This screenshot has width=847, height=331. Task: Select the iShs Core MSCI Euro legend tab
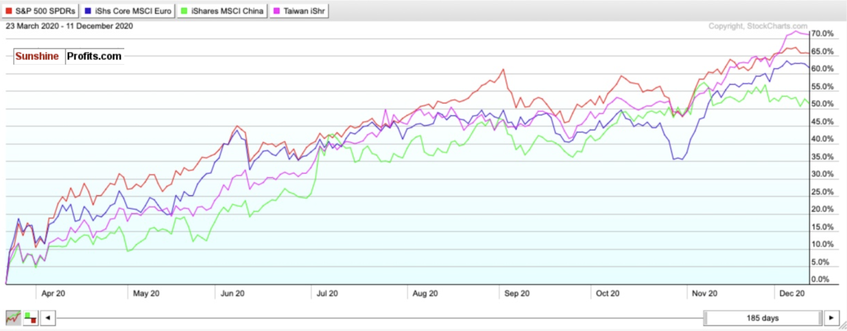tap(128, 11)
